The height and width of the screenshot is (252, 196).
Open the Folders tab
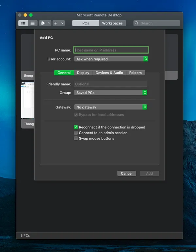[x=136, y=73]
